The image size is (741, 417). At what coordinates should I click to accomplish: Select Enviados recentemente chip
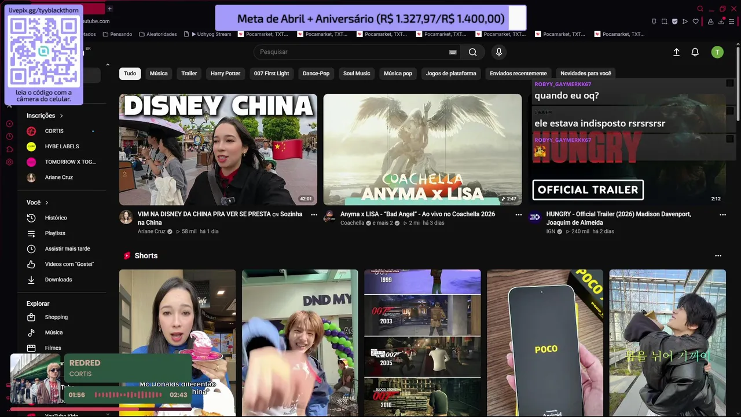pos(518,74)
